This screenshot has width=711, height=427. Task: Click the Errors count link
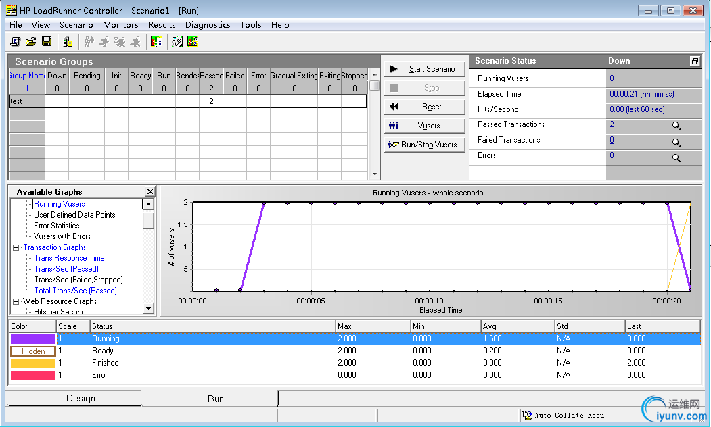pyautogui.click(x=612, y=155)
